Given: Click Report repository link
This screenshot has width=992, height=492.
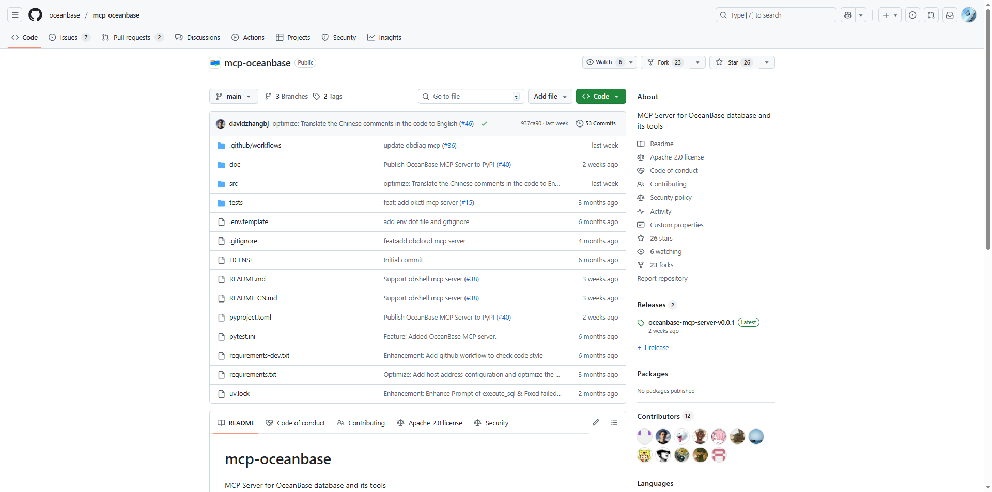Looking at the screenshot, I should pos(662,278).
